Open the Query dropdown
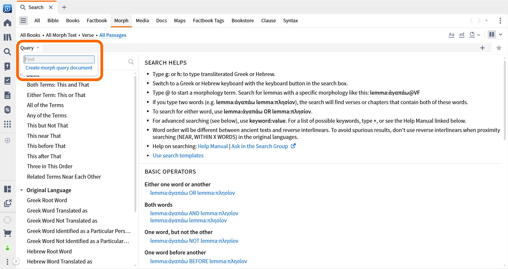 coord(30,48)
